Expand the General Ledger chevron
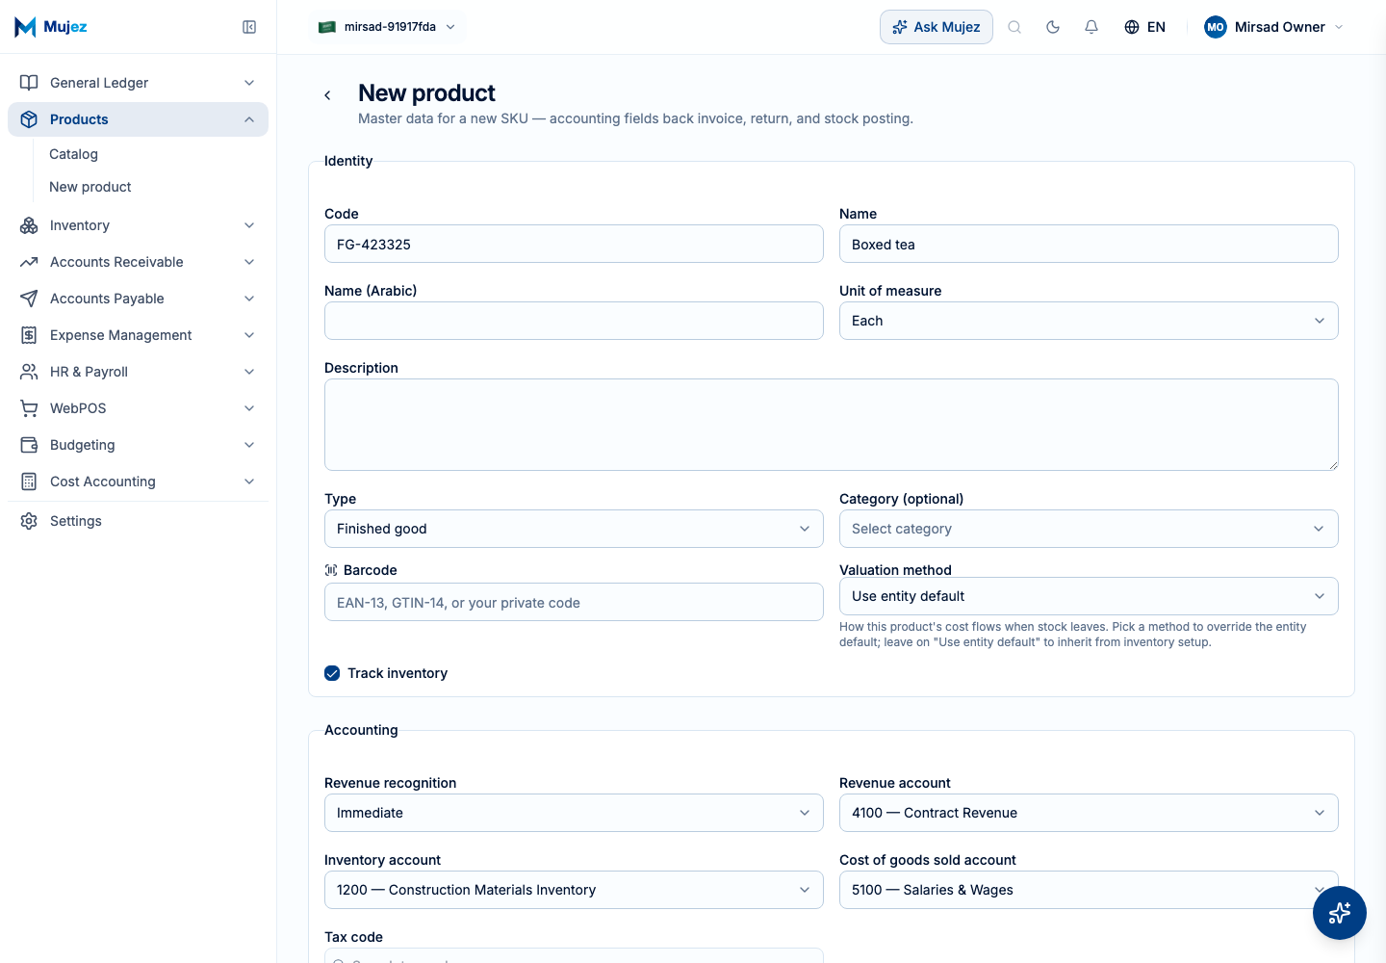 [x=249, y=83]
